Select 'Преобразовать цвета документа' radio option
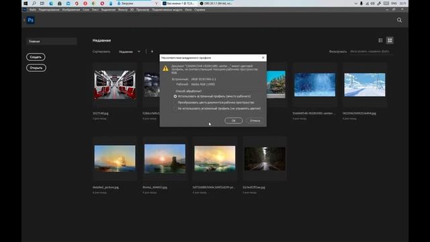Screen dimensions: 430x242 click(x=175, y=102)
